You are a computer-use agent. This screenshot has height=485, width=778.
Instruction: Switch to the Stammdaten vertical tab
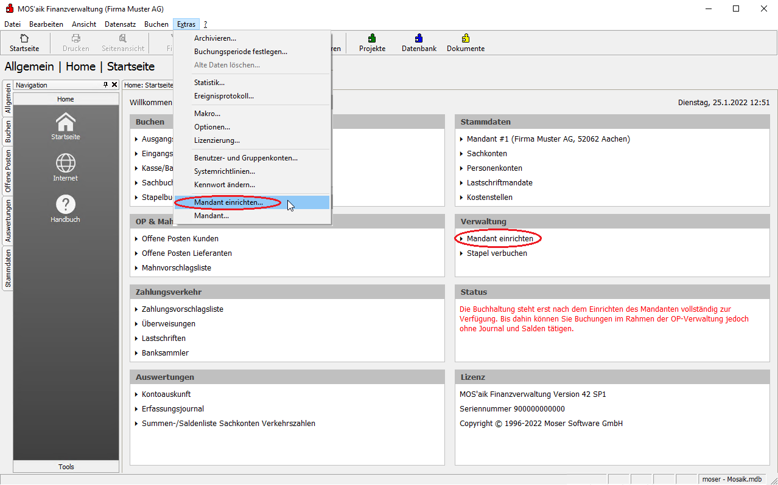coord(8,268)
